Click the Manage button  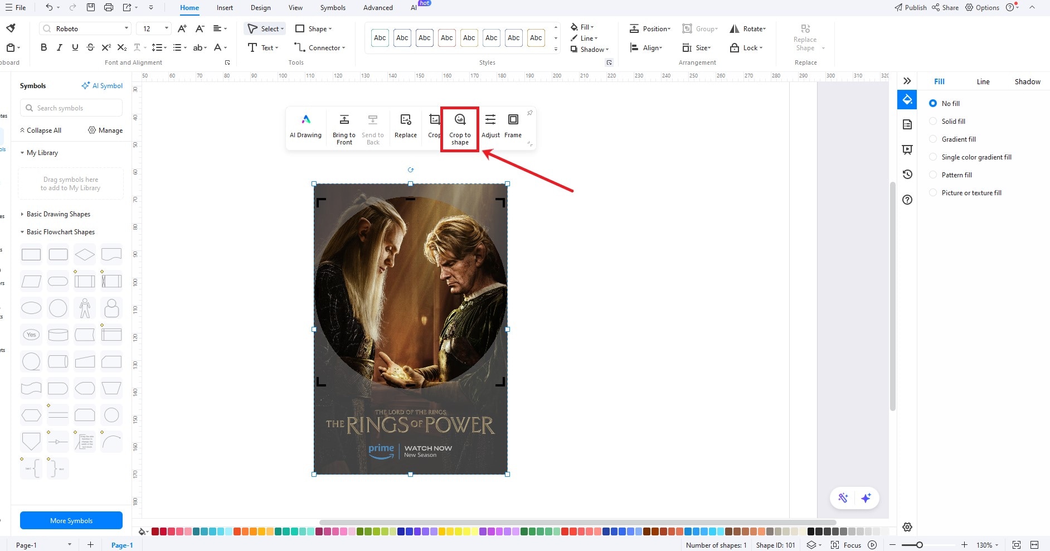pyautogui.click(x=105, y=130)
